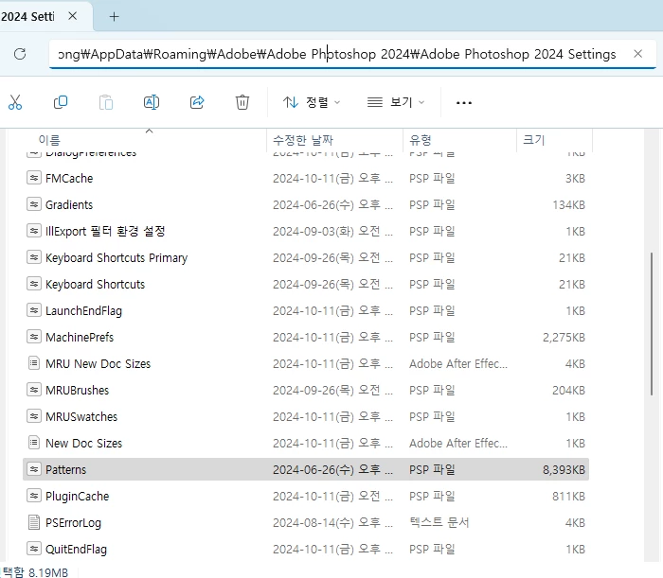Click the vertical scrollbar thumb of file list
Viewport: 663px width, 578px height.
652,324
